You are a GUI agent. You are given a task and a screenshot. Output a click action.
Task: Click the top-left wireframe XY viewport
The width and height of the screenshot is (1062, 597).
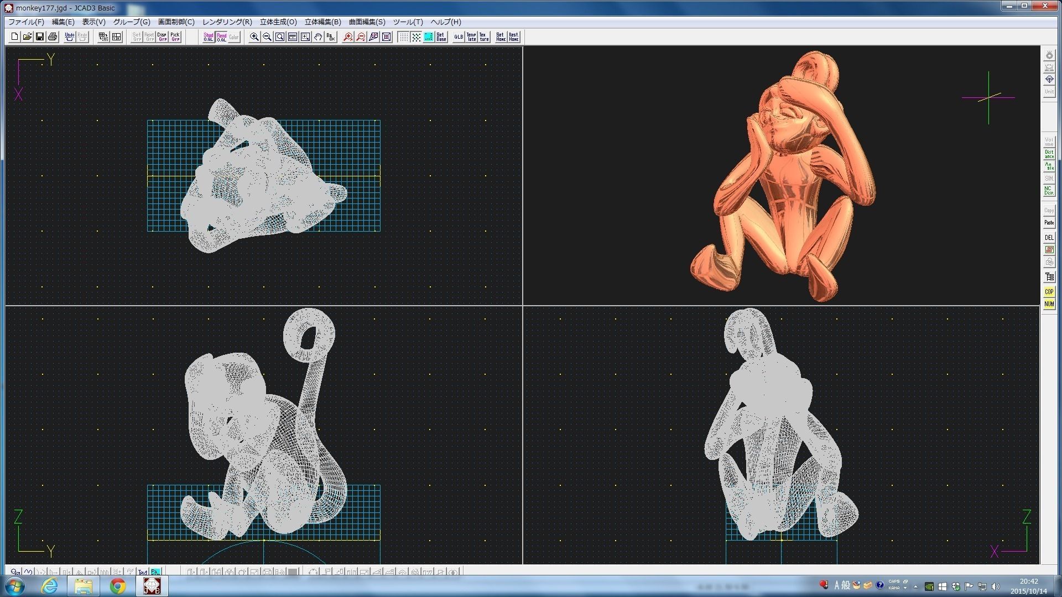(264, 176)
